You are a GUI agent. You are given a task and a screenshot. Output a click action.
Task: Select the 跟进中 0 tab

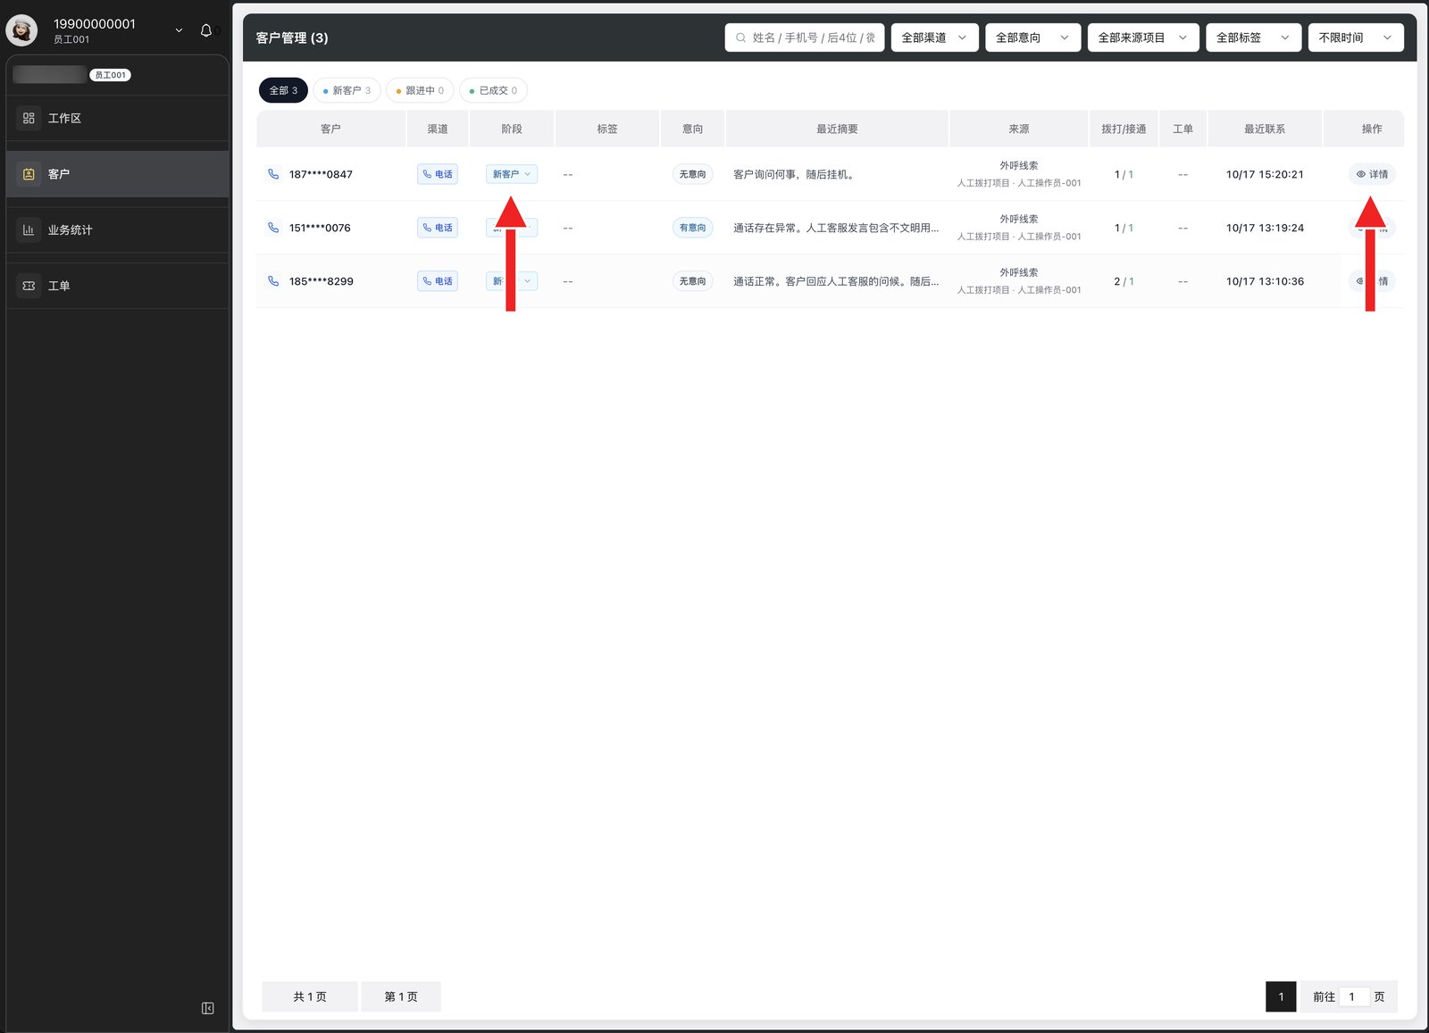click(421, 90)
